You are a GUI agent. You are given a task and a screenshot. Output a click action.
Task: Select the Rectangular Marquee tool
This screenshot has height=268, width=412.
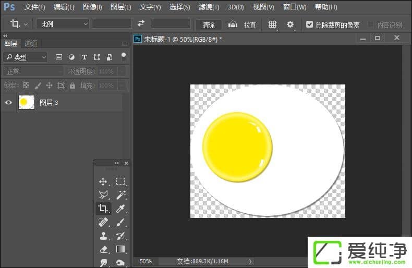120,181
